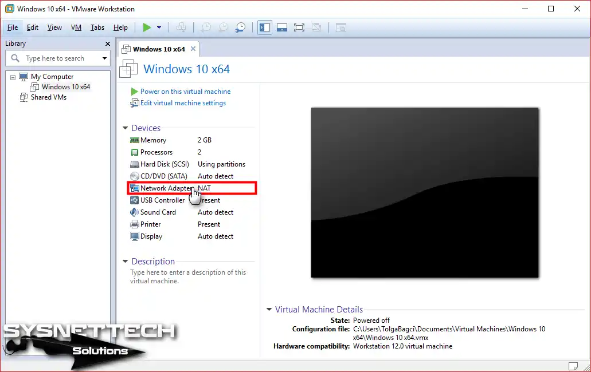Enter full screen mode via toolbar icon
This screenshot has height=372, width=591.
[299, 27]
